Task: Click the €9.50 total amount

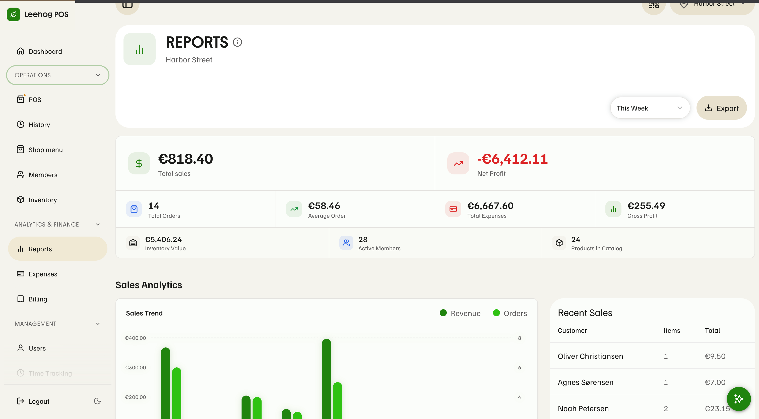Action: 715,356
